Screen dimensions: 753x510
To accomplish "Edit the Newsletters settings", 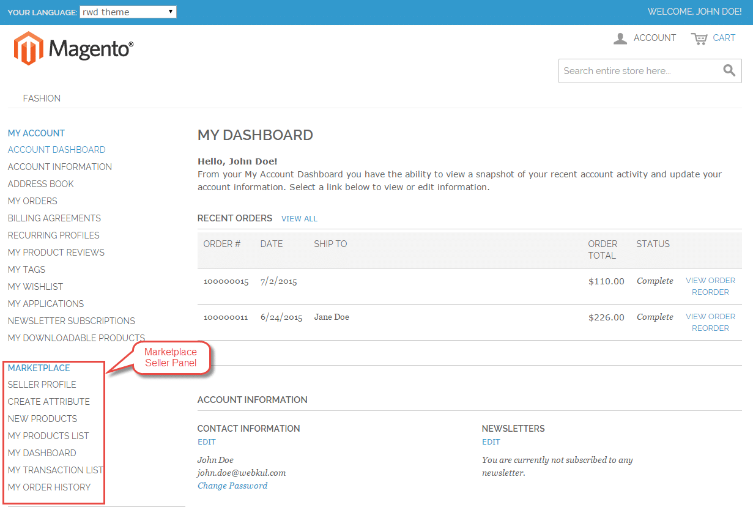I will tap(491, 442).
